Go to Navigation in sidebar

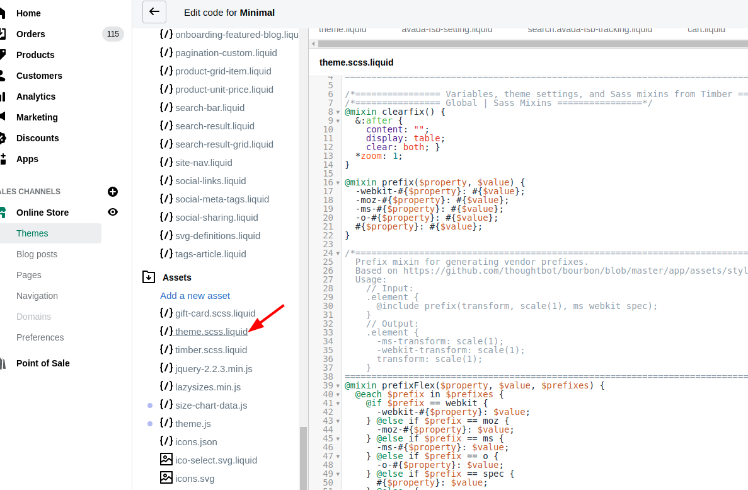pyautogui.click(x=37, y=296)
